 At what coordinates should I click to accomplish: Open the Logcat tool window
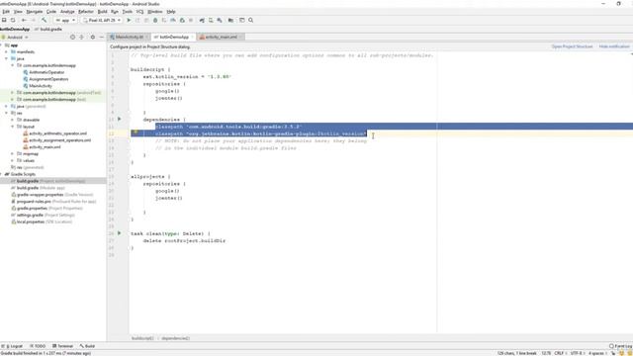click(13, 346)
